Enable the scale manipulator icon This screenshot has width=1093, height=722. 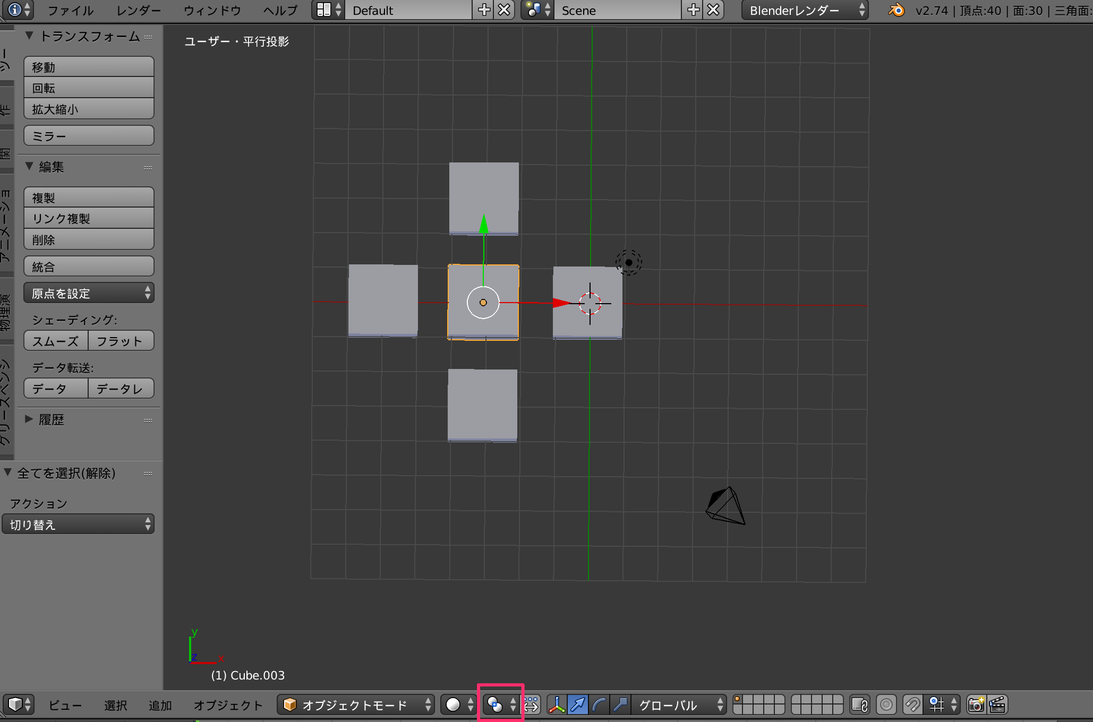pos(620,704)
